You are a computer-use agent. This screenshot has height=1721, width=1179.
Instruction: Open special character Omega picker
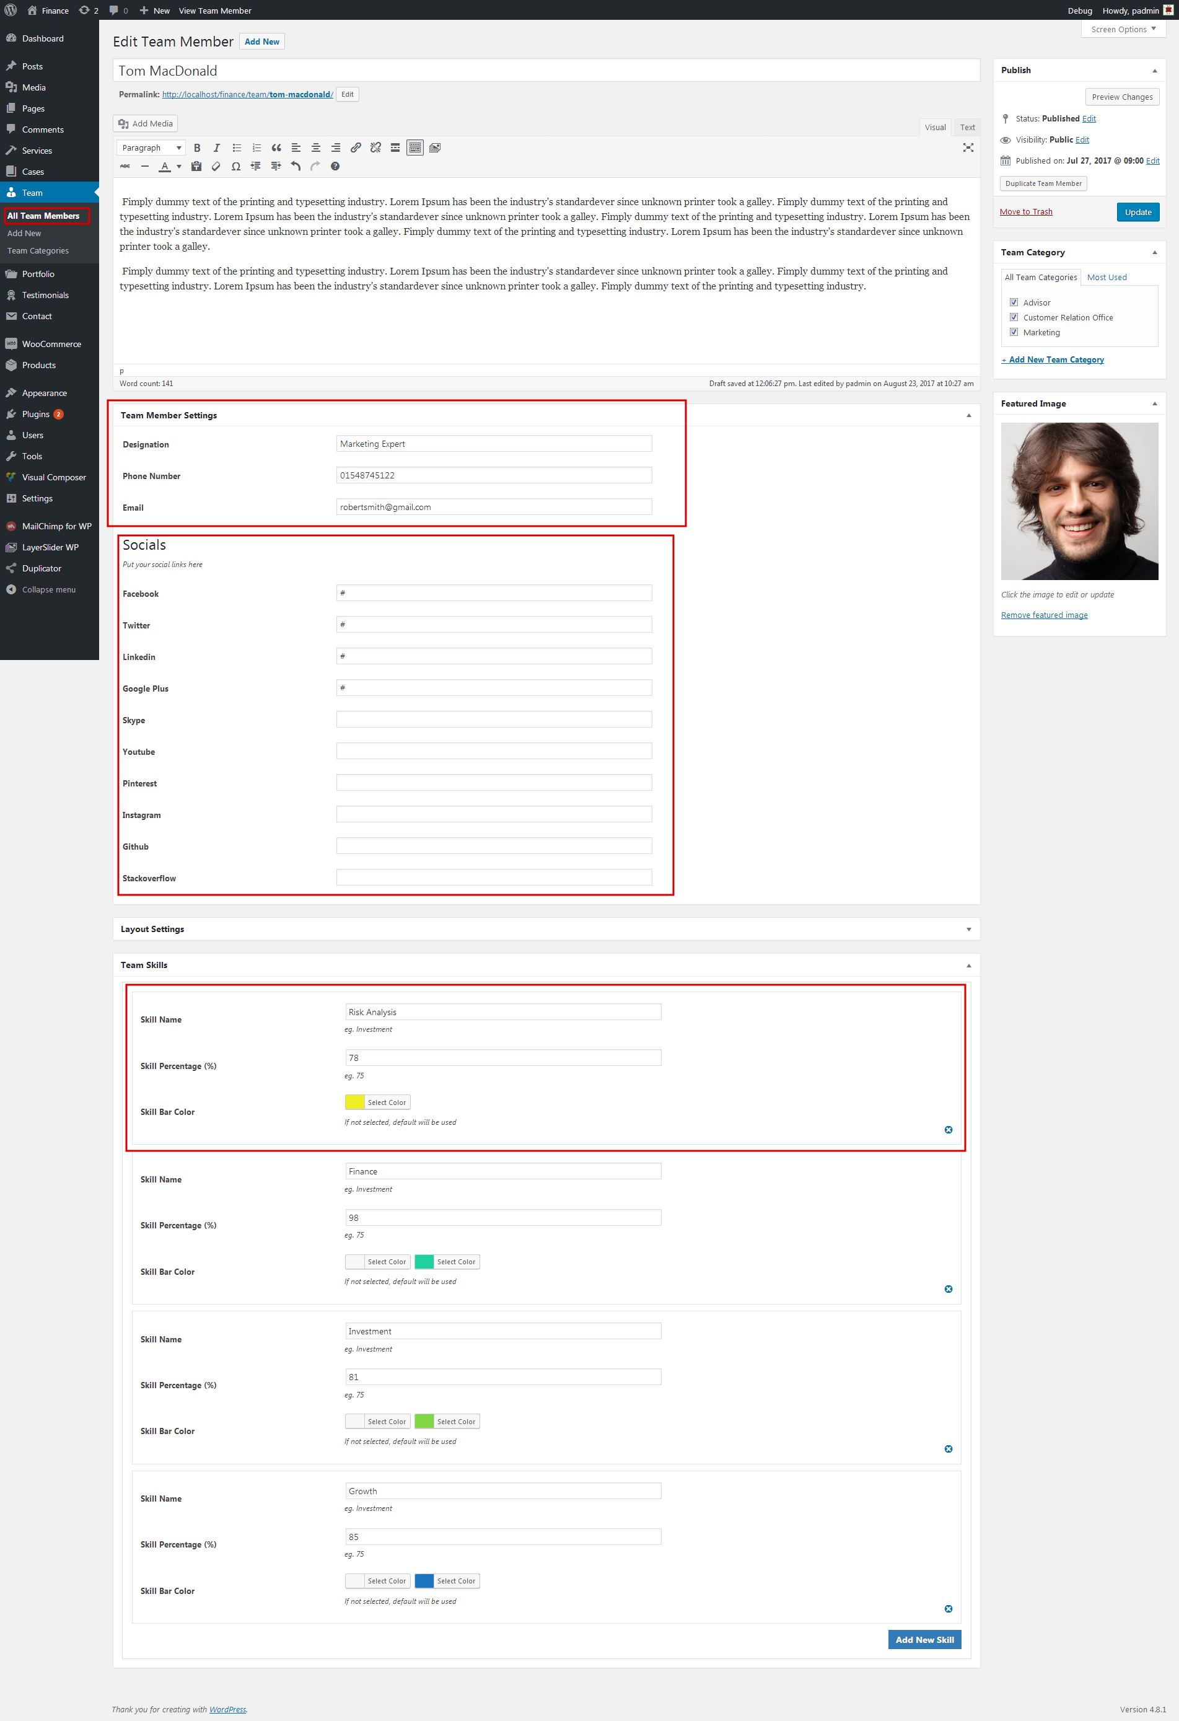click(236, 167)
